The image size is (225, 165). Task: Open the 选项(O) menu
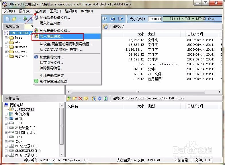point(71,11)
